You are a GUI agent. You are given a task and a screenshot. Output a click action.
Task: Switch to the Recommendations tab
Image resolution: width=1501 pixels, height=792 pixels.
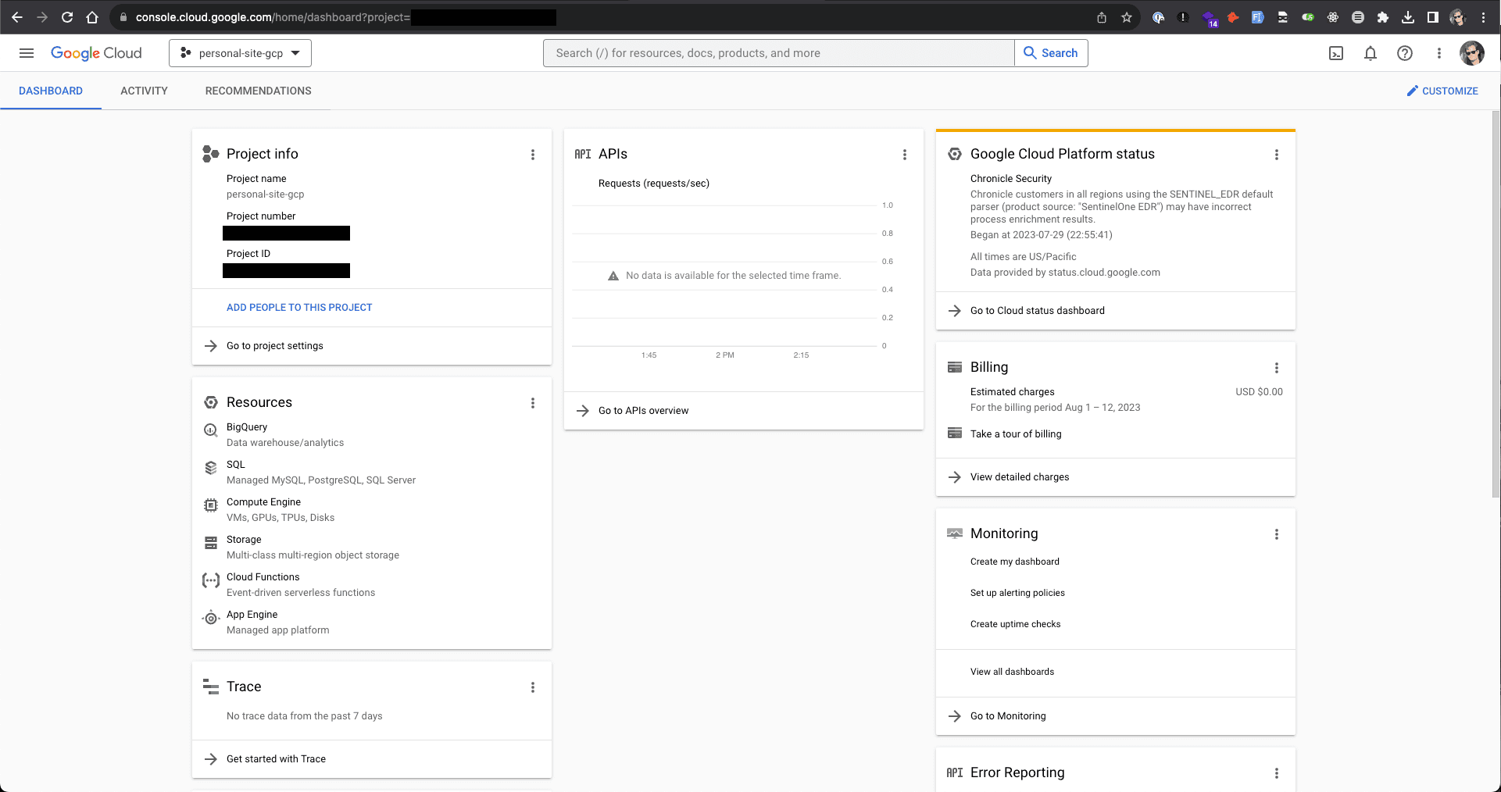259,91
